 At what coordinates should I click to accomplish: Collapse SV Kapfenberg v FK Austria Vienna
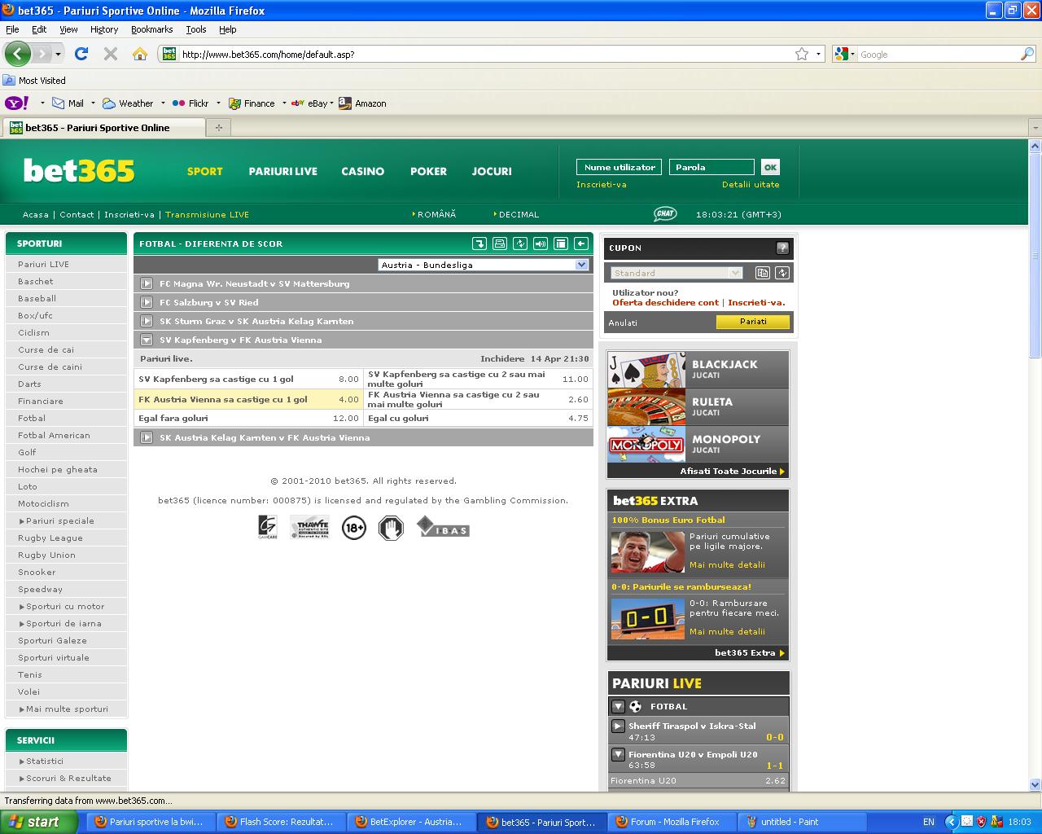point(147,340)
